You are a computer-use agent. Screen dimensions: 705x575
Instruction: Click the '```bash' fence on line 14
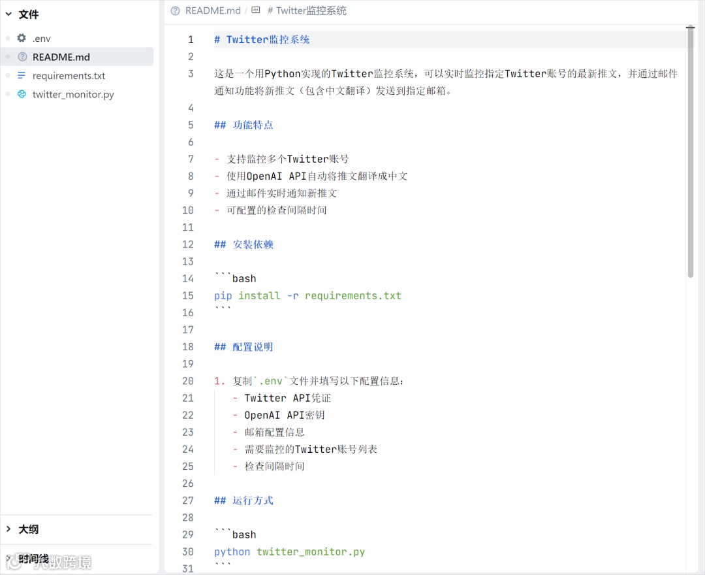[x=235, y=278]
